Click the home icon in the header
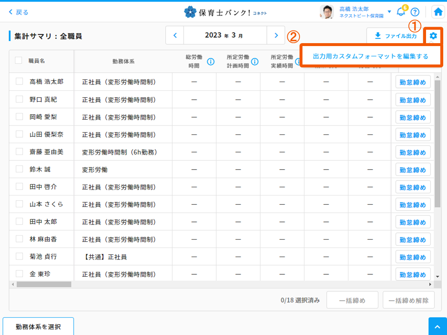447x335 pixels. tap(438, 12)
